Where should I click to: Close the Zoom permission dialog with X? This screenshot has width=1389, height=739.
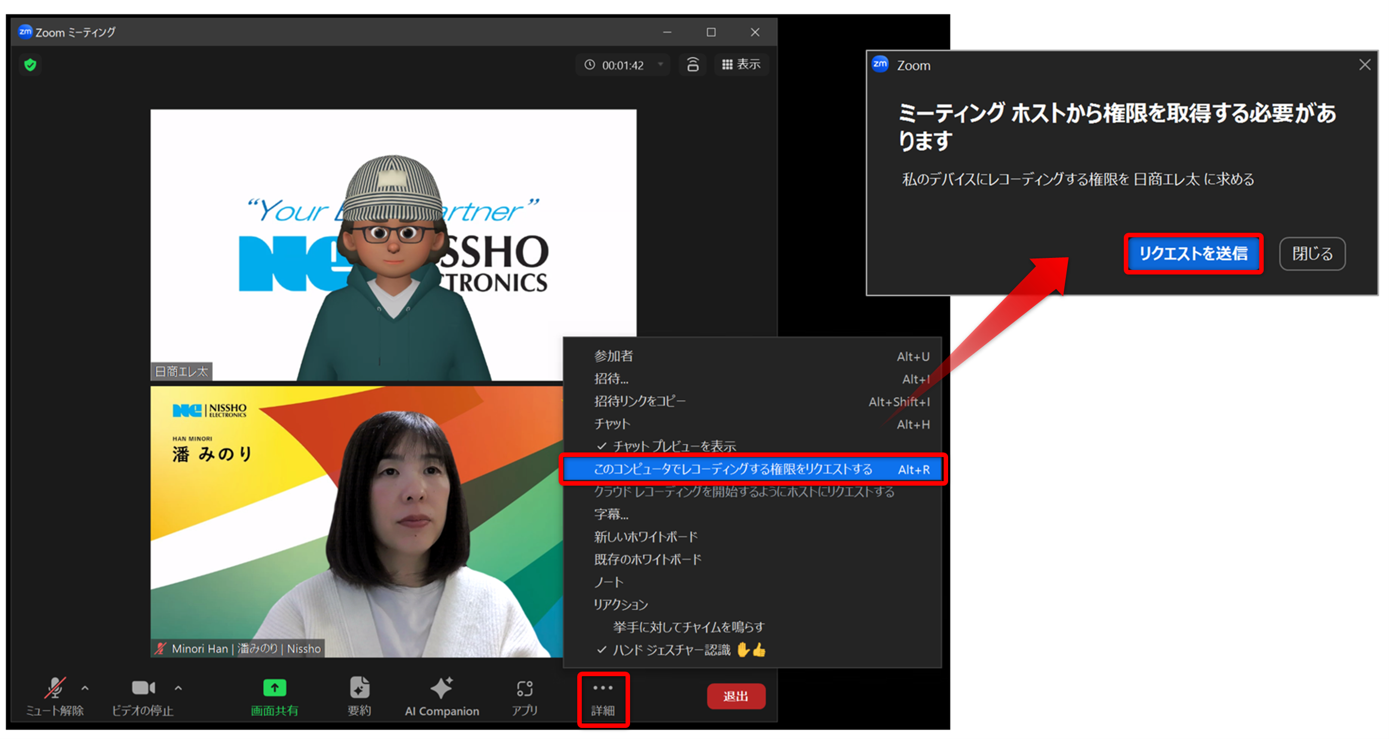(1365, 65)
